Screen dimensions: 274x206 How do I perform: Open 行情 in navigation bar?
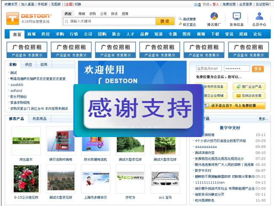(x=74, y=34)
